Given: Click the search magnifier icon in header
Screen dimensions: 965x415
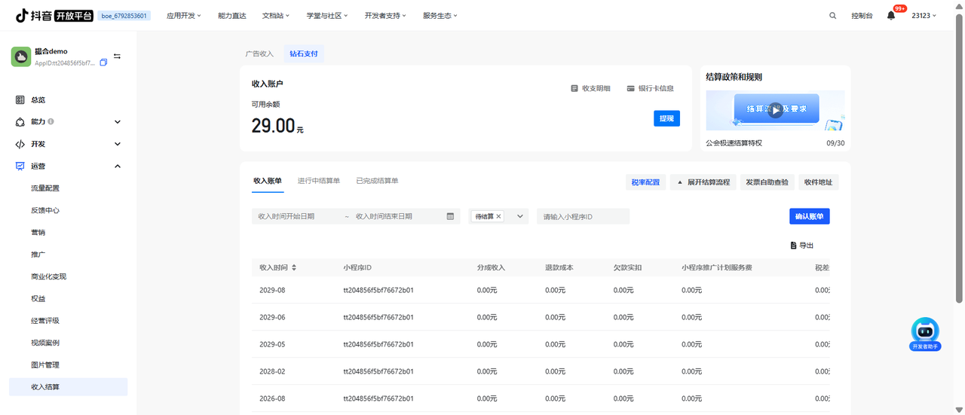Looking at the screenshot, I should pos(832,16).
